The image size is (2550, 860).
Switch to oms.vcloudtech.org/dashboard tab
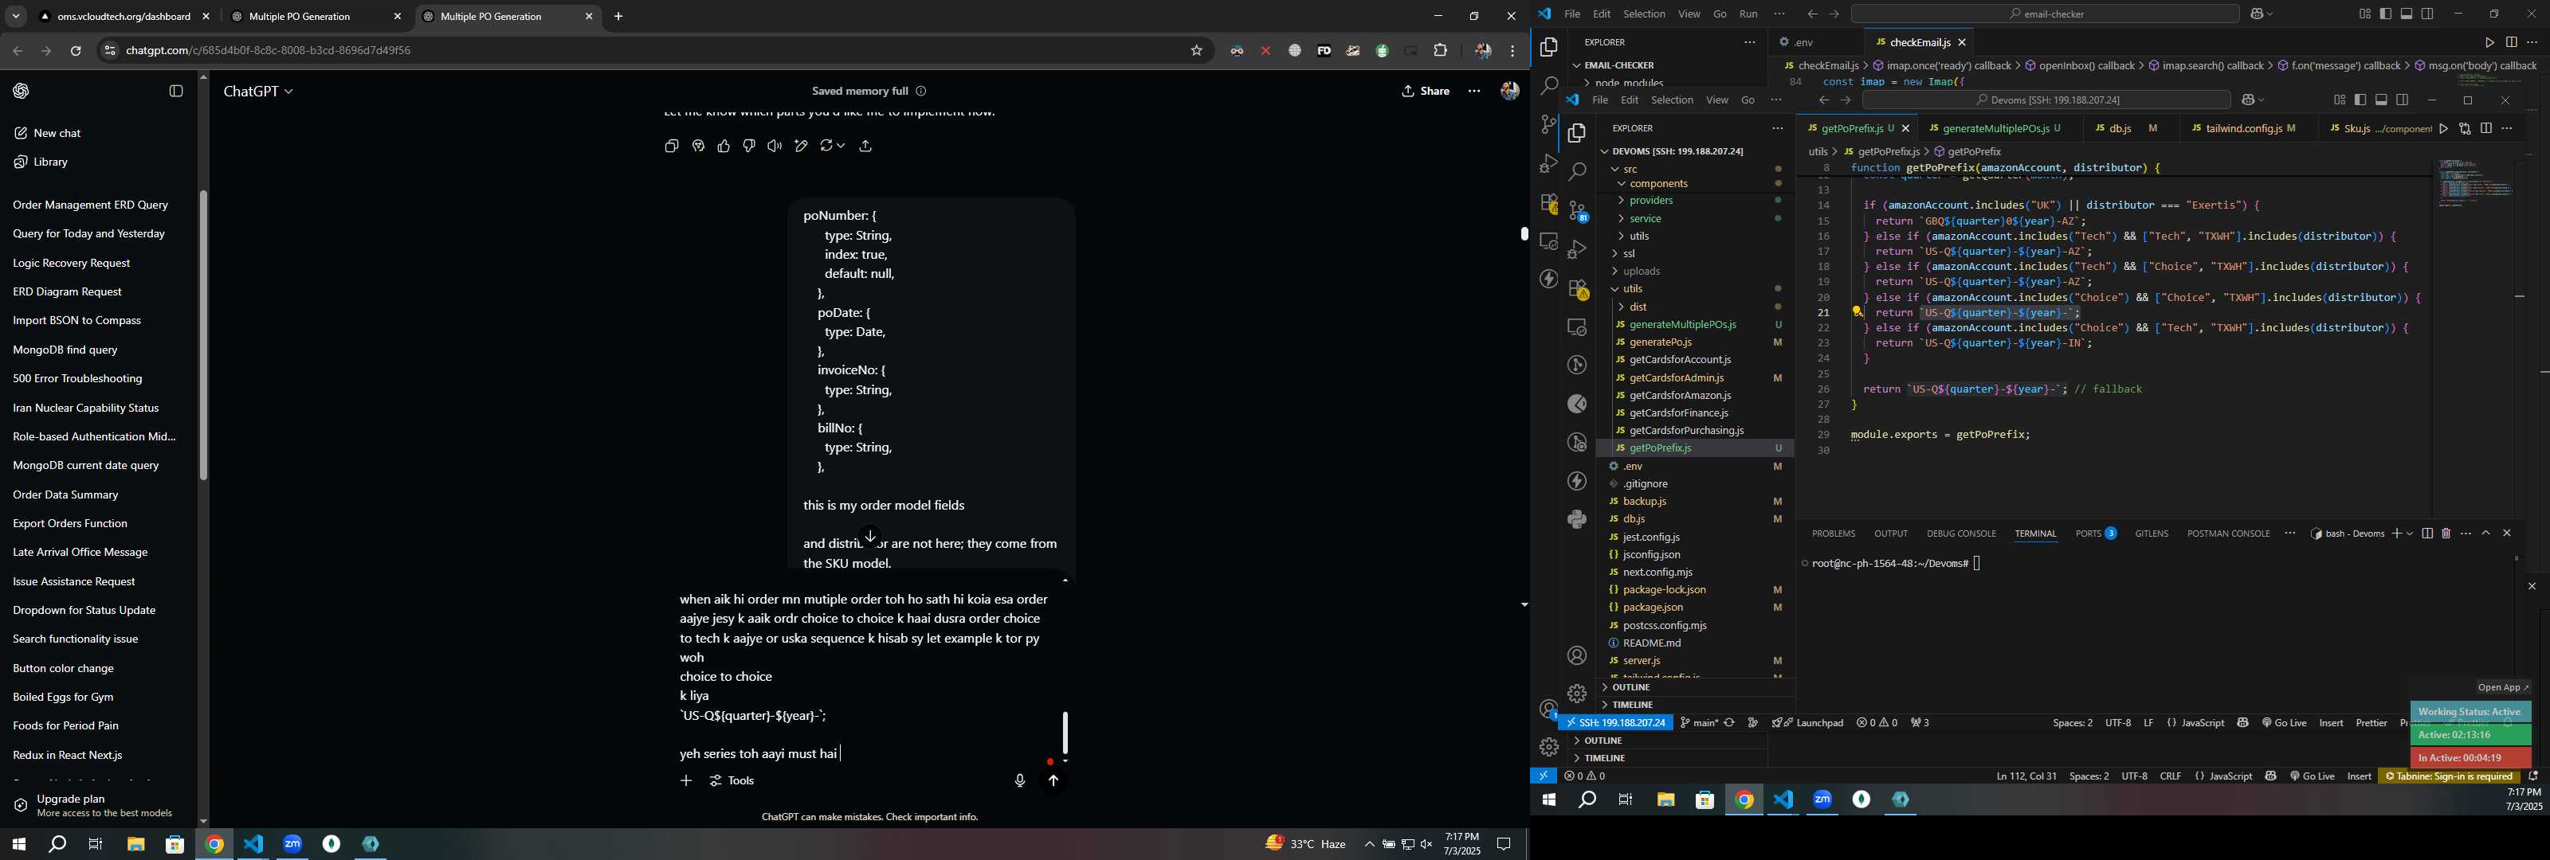[125, 17]
